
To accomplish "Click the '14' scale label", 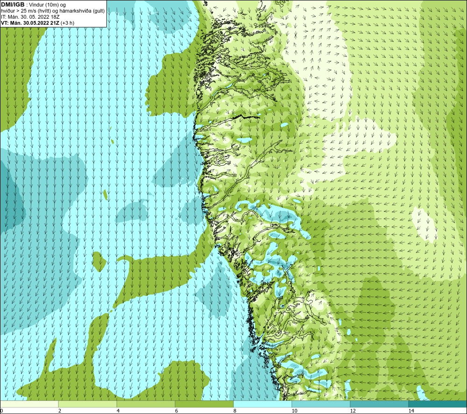I will 411,411.
